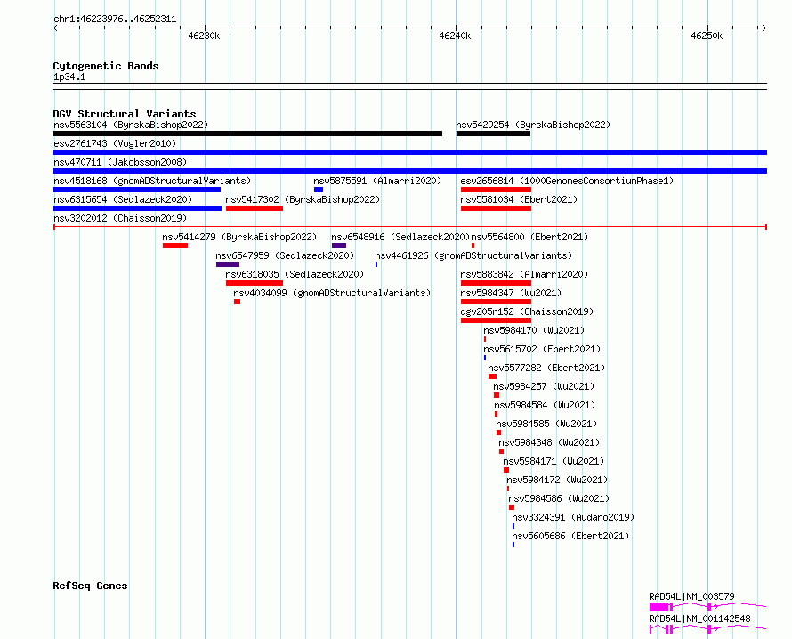The width and height of the screenshot is (792, 639).
Task: Click the DGV Structural Variants track title
Action: (125, 114)
